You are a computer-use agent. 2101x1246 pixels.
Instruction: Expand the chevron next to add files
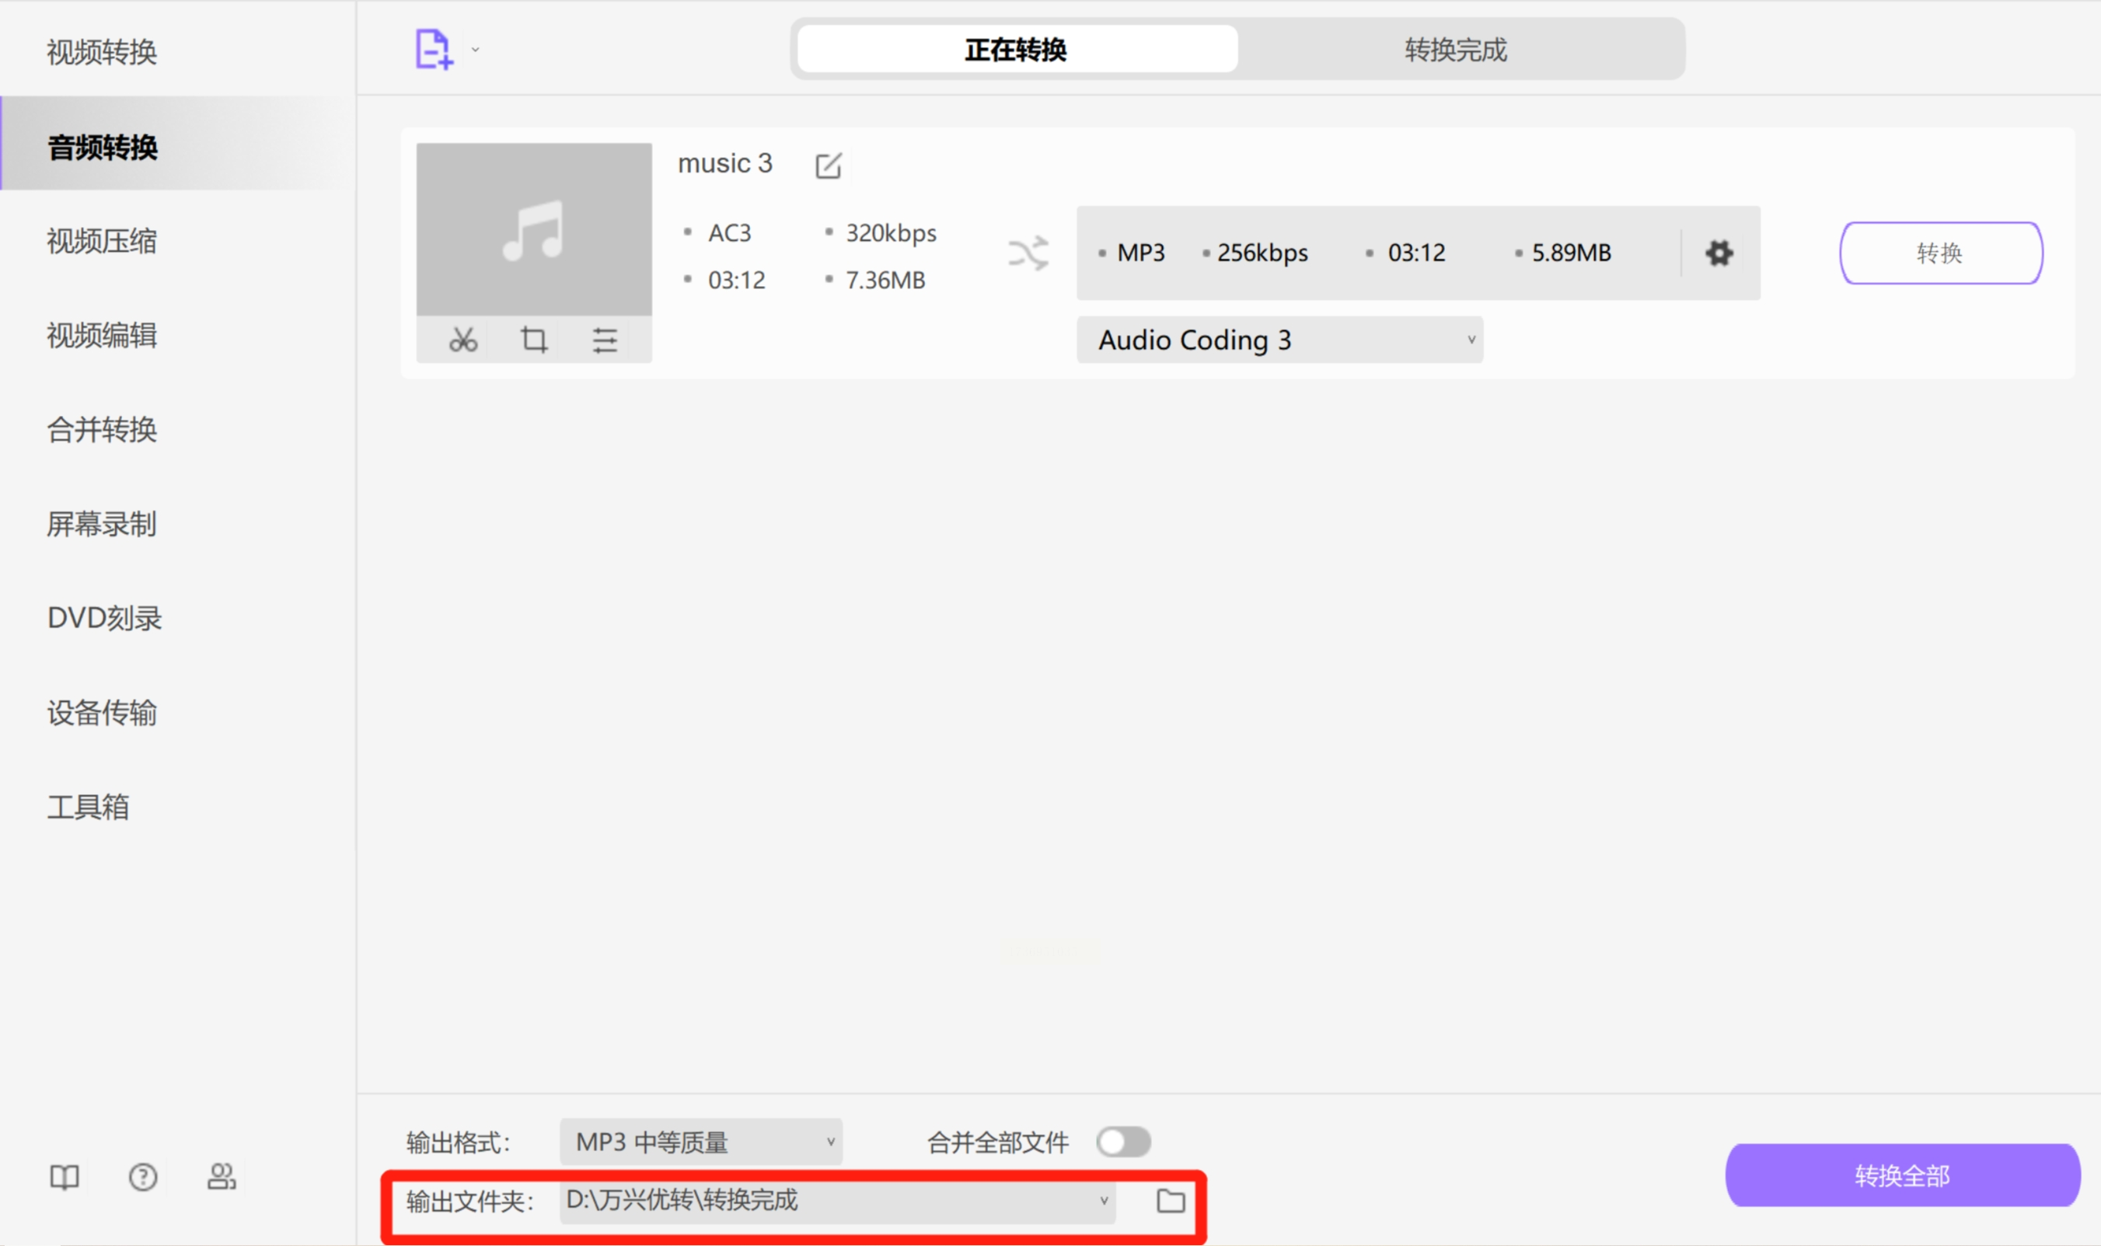[474, 51]
